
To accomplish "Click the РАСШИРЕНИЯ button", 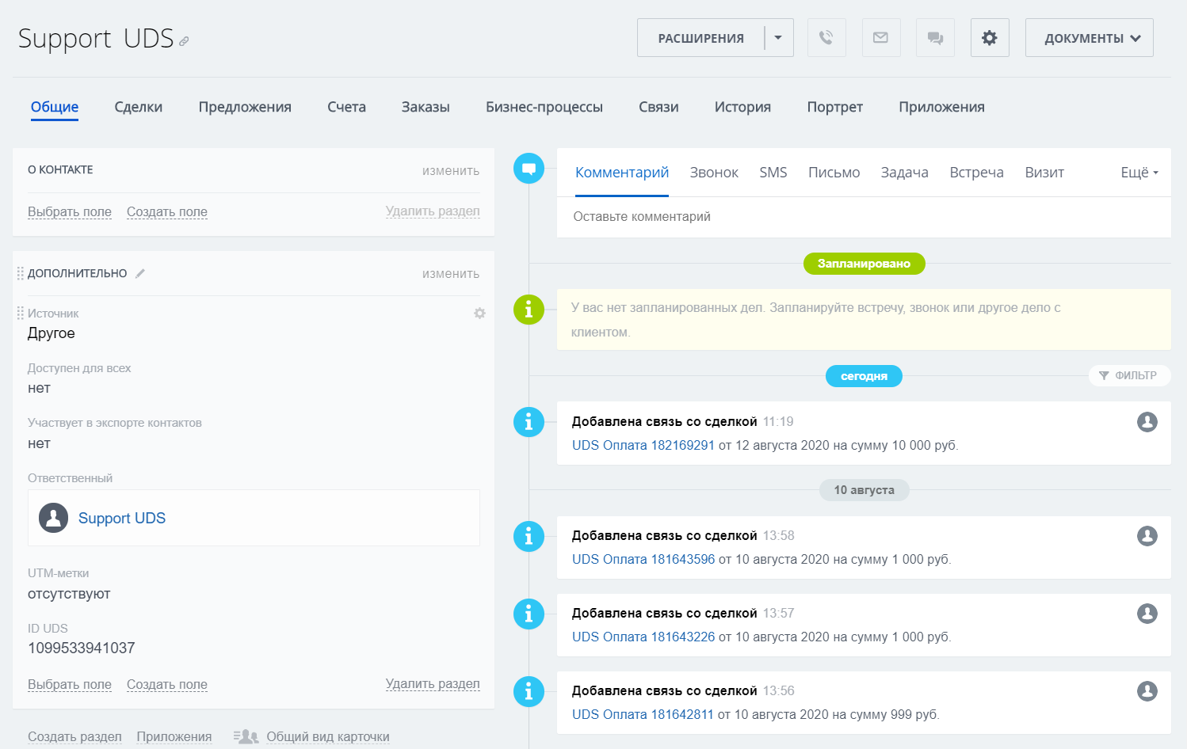I will click(x=700, y=37).
